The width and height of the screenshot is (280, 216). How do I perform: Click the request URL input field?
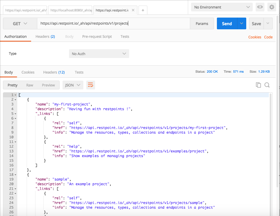[114, 23]
